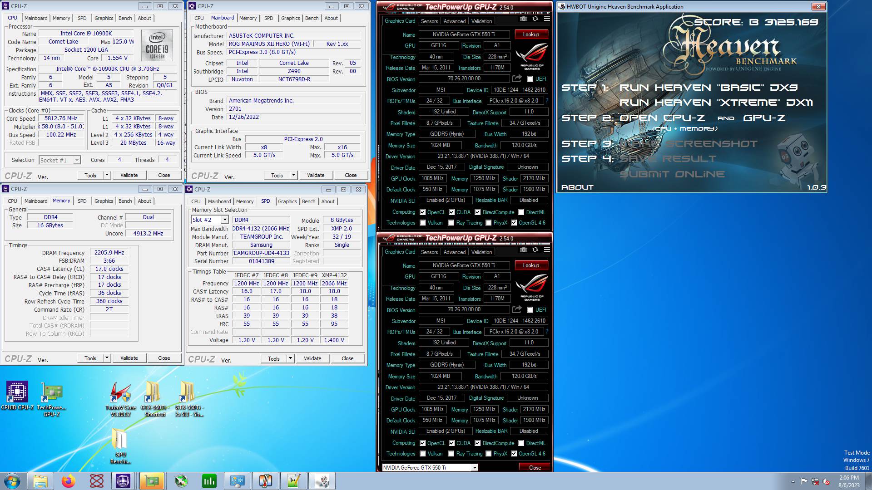
Task: Open the NVIDIA GeForce GTX 550 Ti GPU selector dropdown
Action: pyautogui.click(x=430, y=467)
